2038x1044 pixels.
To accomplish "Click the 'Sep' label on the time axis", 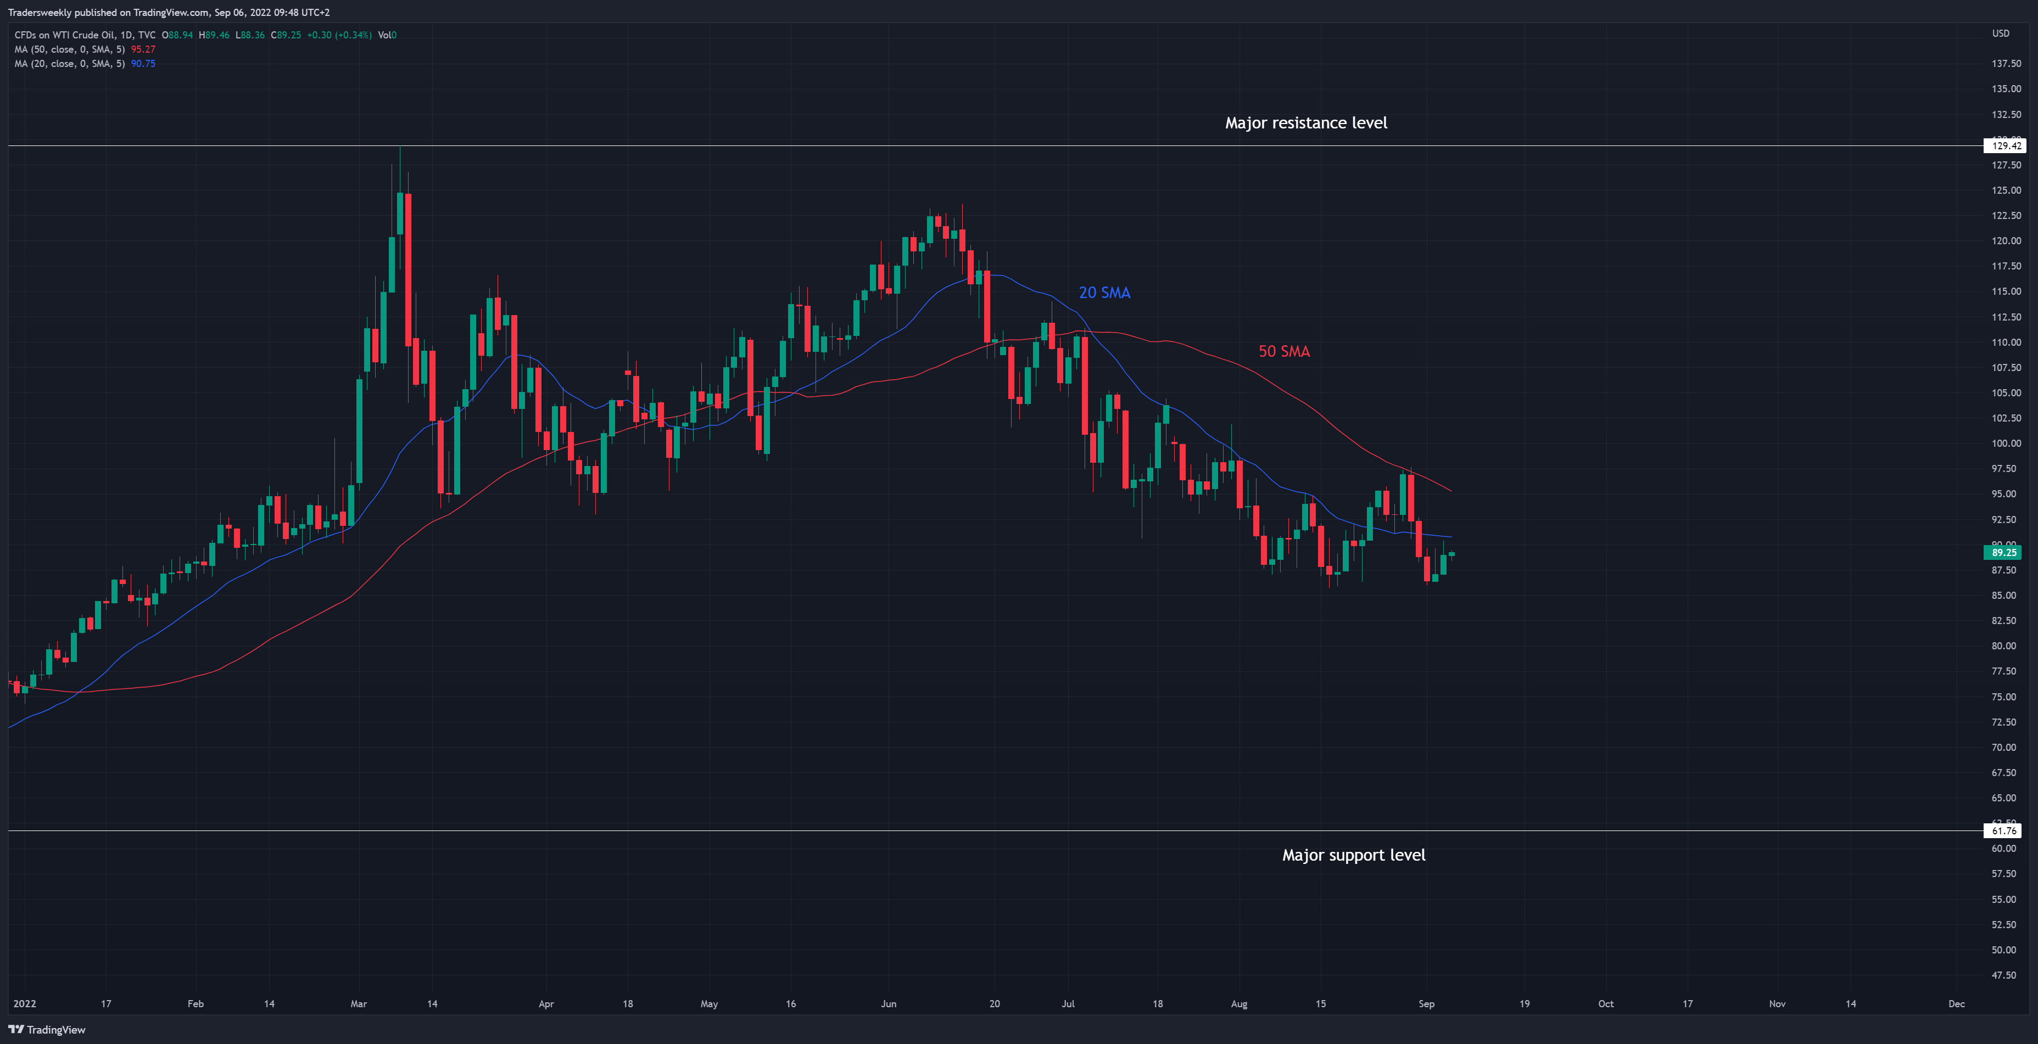I will click(x=1426, y=1004).
